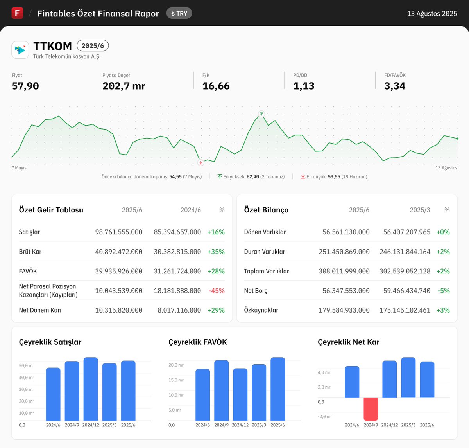Screen dimensions: 469x448
Task: Click the "Fintables Özet Finansal Rapor" title
Action: (x=98, y=13)
